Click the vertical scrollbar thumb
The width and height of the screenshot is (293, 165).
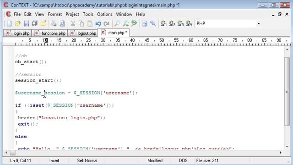pyautogui.click(x=287, y=91)
